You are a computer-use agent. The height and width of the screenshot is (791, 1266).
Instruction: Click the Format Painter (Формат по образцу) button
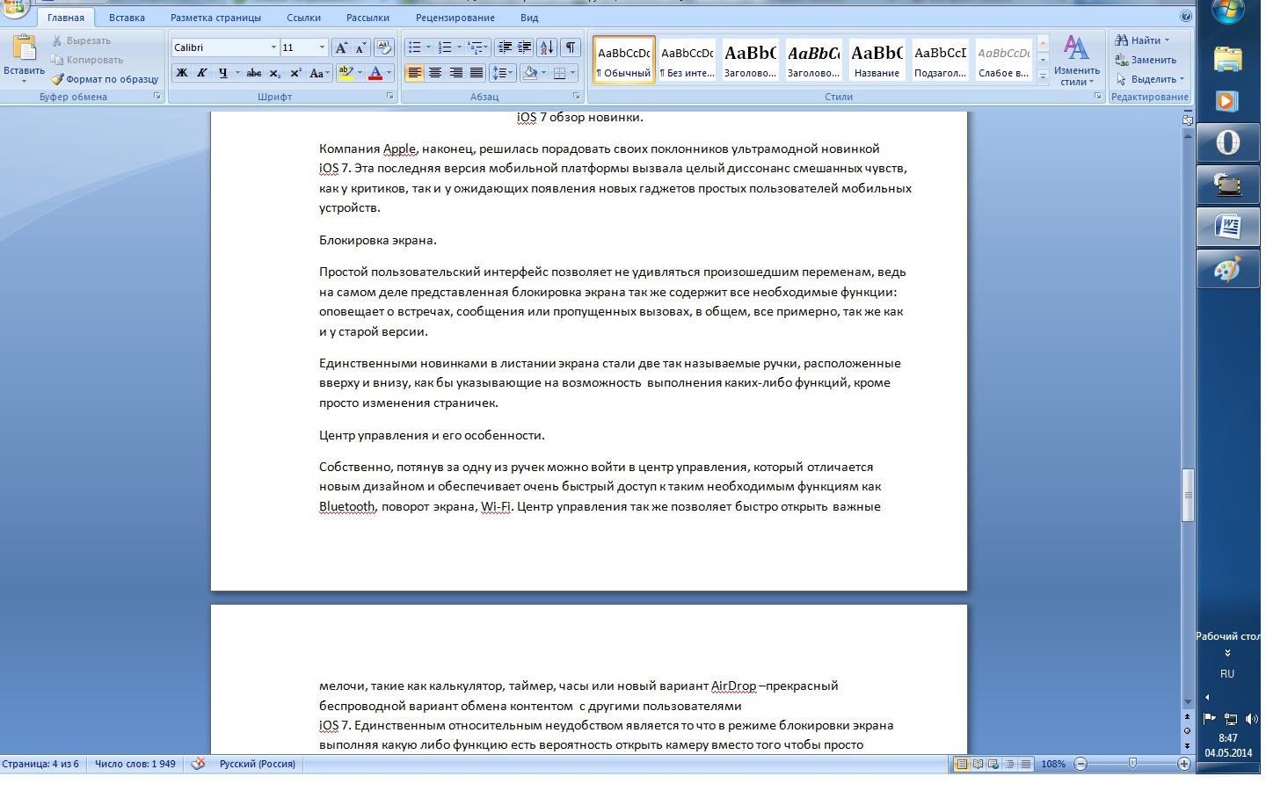click(105, 79)
